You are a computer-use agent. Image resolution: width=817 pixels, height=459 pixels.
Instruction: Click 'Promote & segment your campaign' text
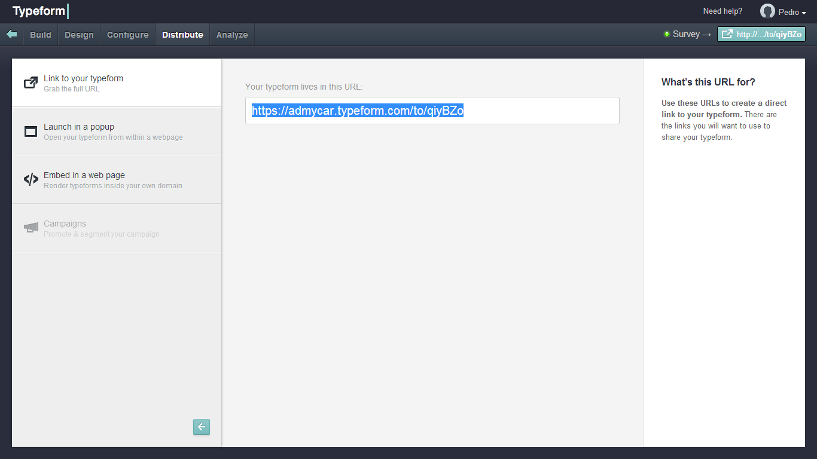click(102, 234)
